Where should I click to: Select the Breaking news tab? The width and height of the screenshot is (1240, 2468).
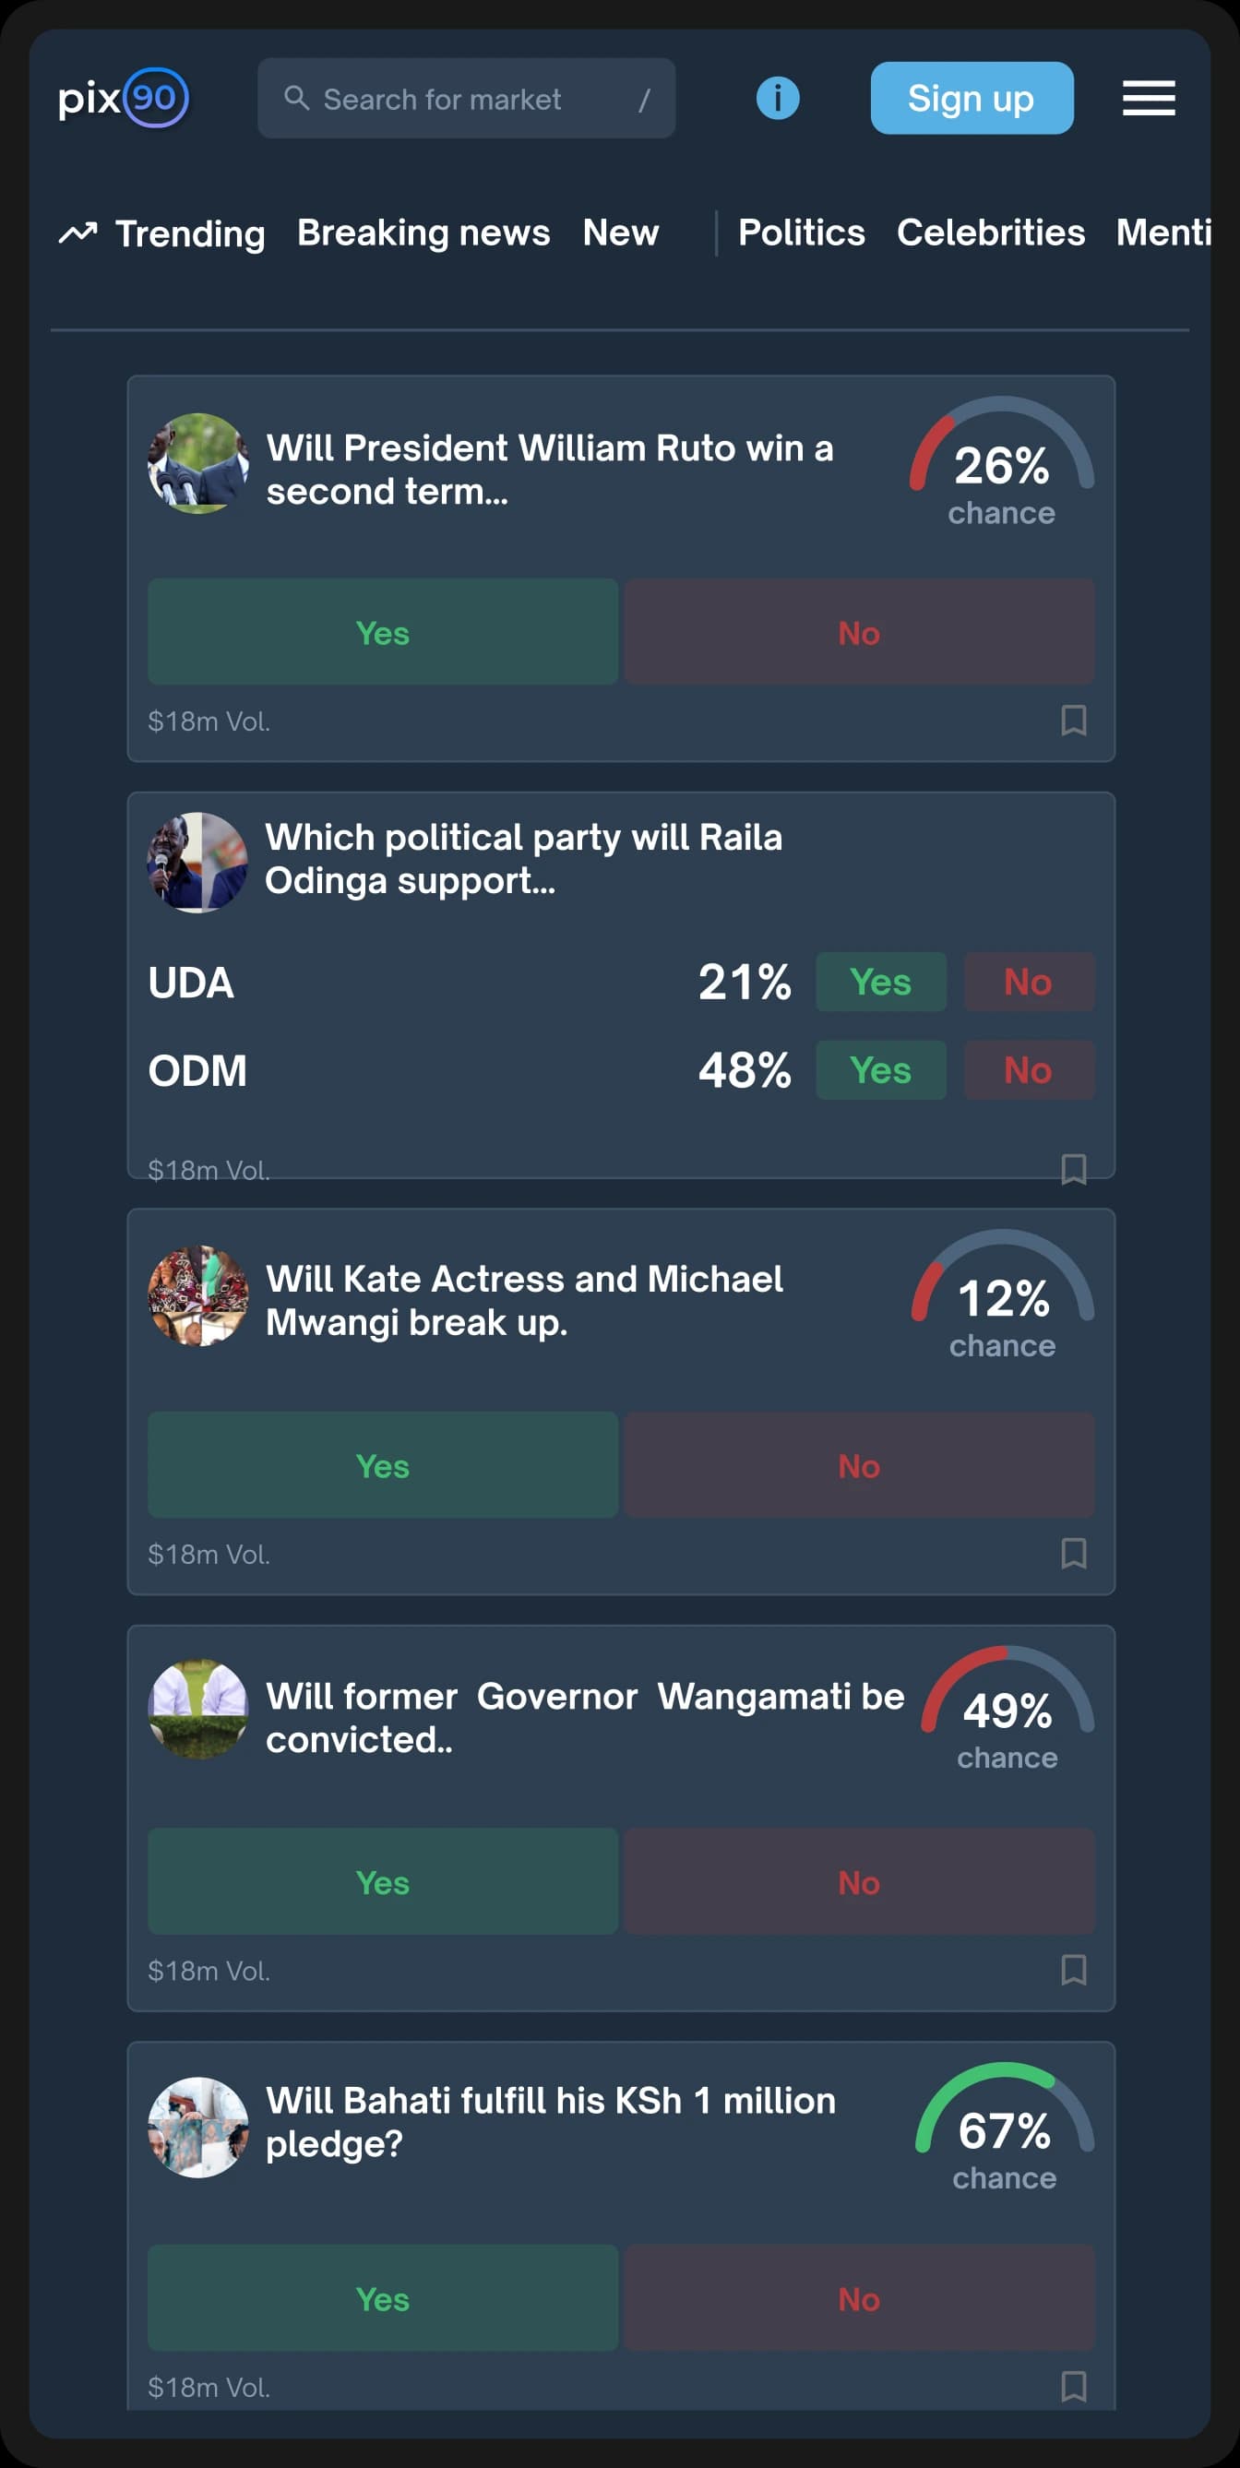point(423,232)
